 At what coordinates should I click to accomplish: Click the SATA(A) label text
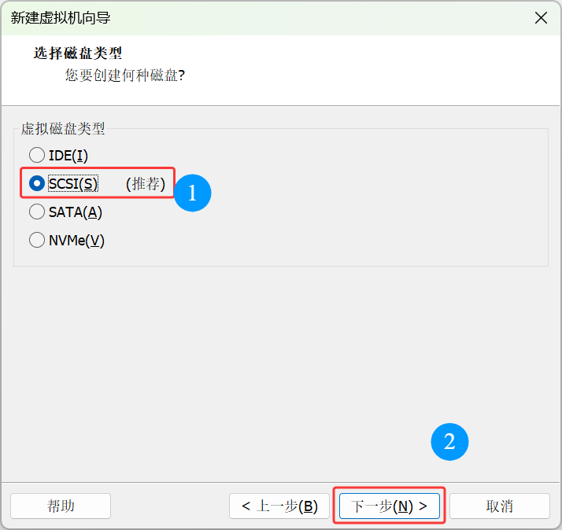(76, 212)
